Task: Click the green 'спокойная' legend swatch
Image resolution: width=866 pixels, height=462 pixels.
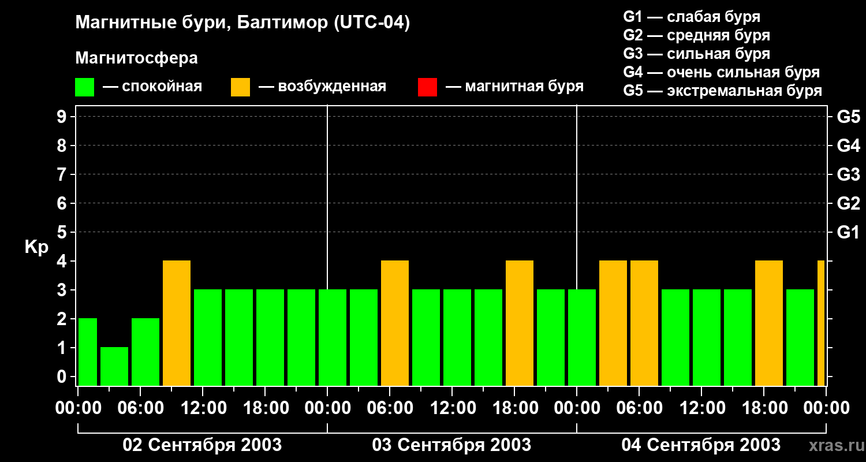Action: tap(84, 87)
